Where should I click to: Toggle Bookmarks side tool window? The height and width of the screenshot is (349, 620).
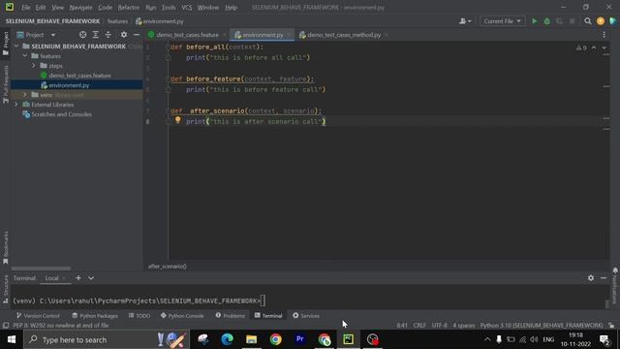point(6,248)
